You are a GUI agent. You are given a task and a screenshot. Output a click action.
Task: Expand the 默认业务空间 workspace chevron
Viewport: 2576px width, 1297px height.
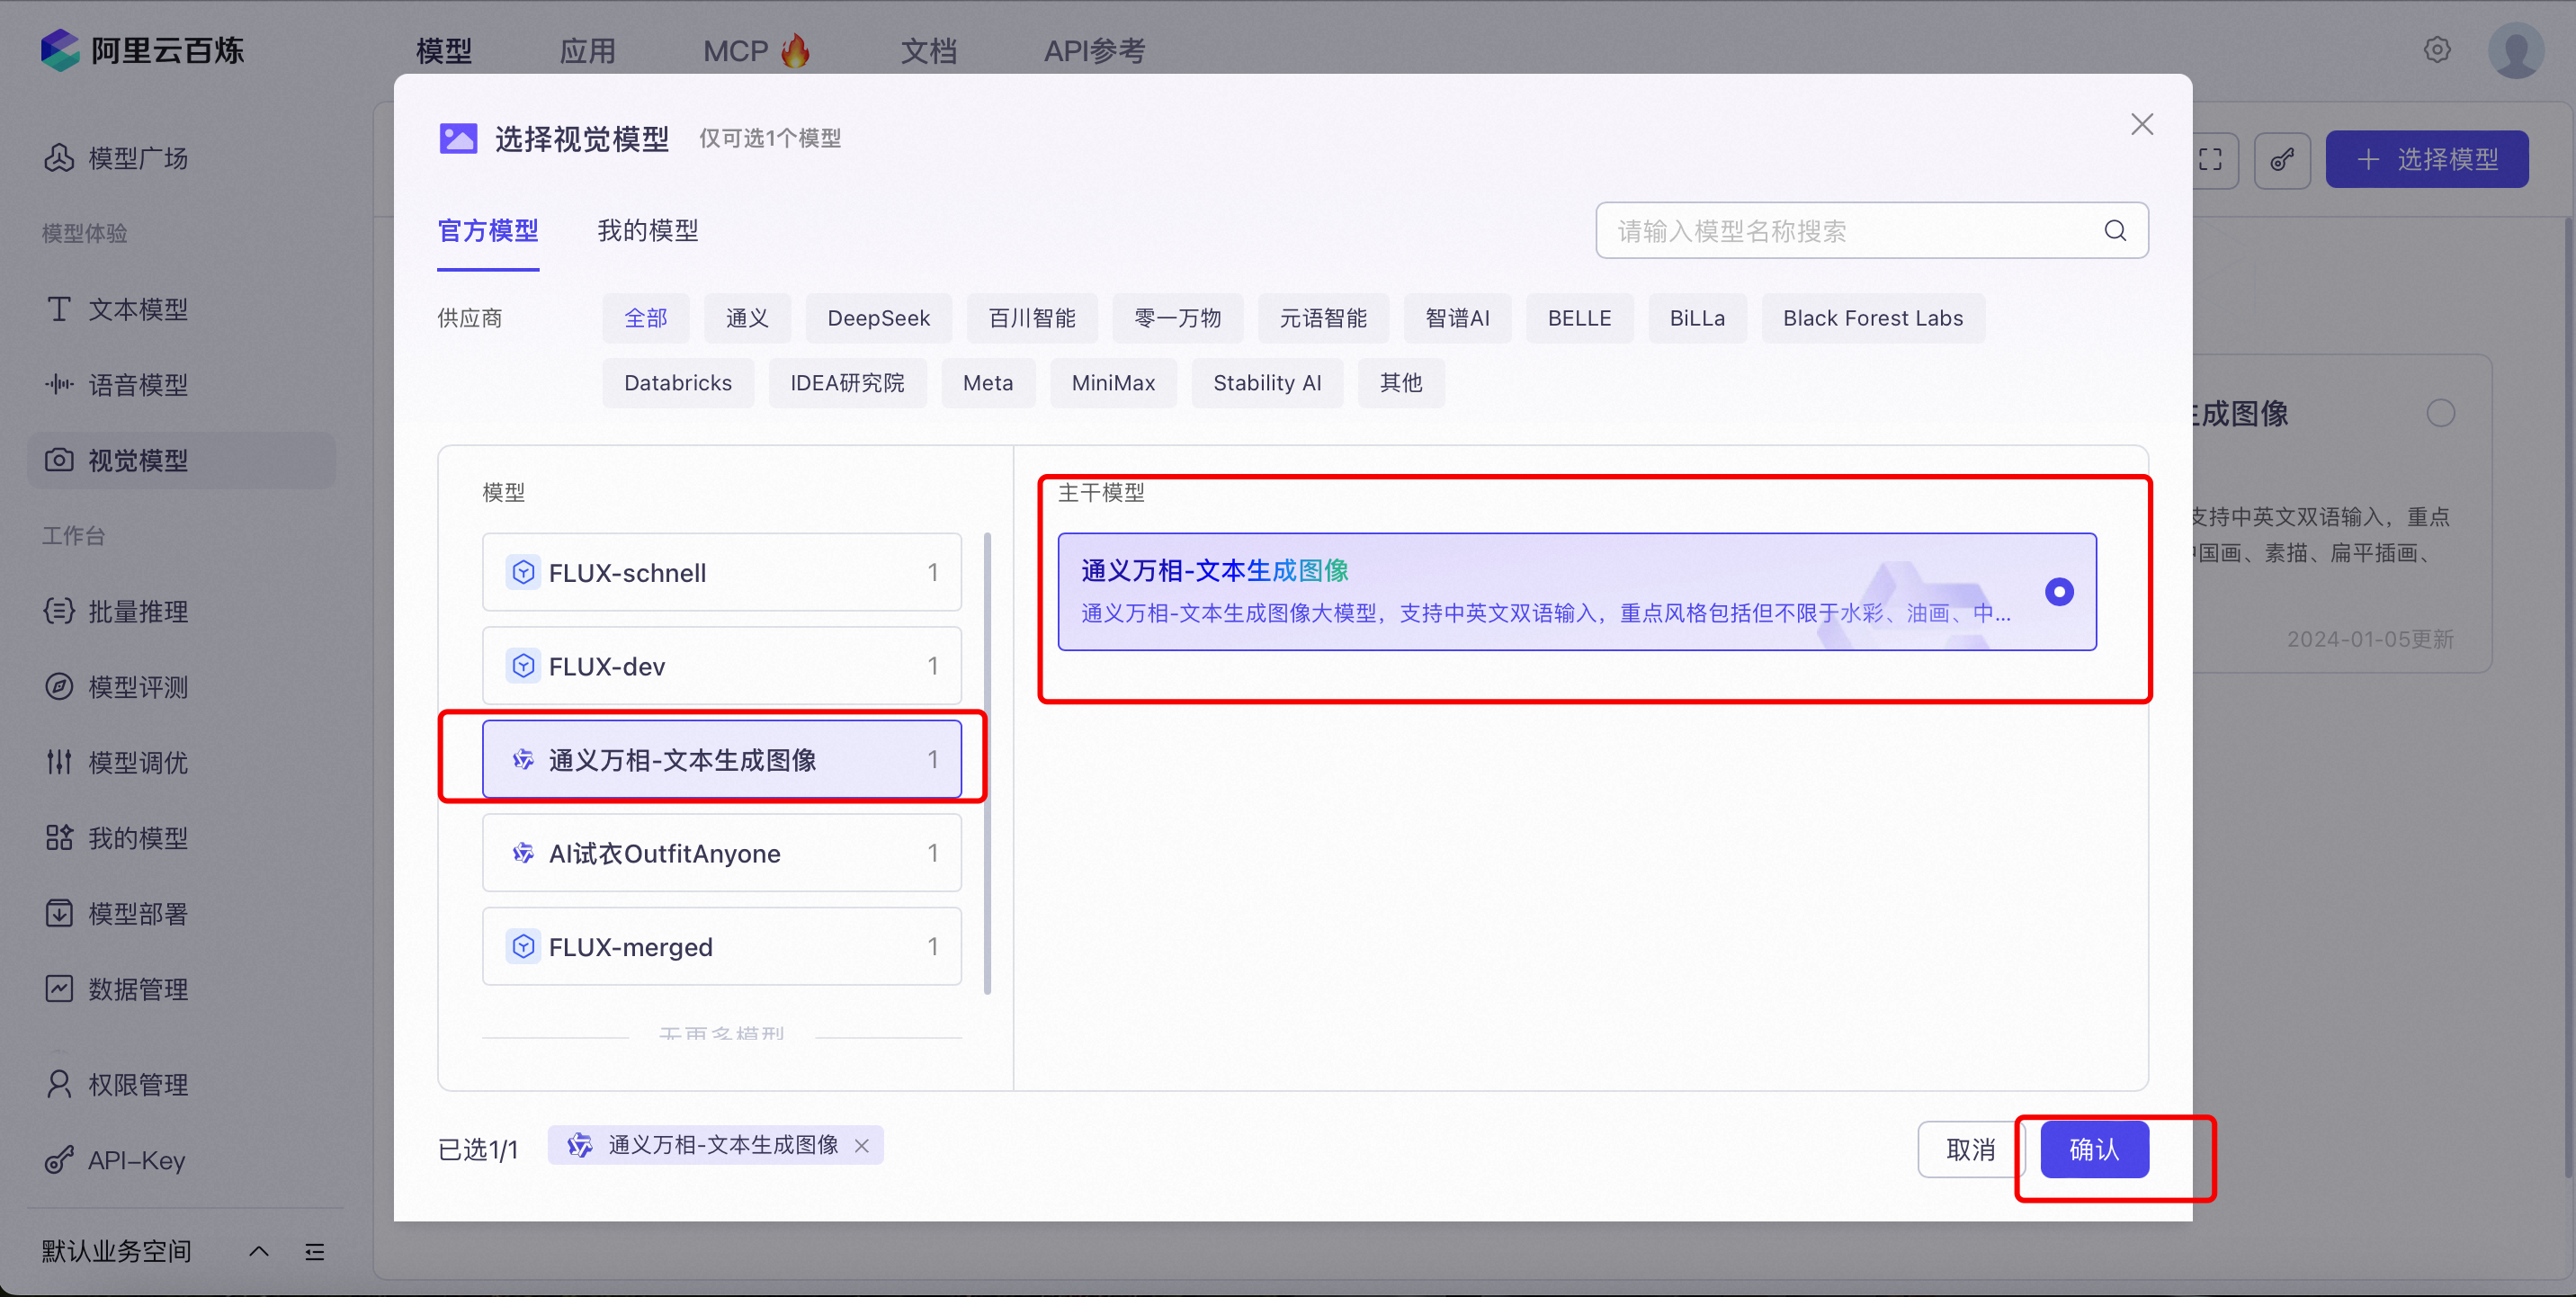259,1251
